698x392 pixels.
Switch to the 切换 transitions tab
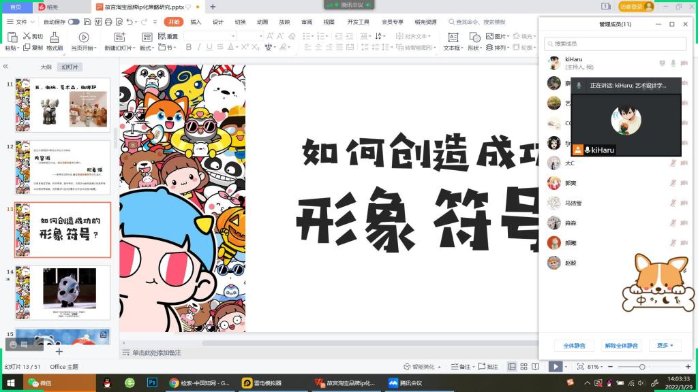coord(241,22)
